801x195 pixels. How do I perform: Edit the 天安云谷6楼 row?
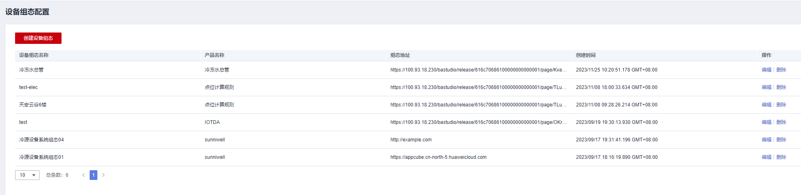766,105
